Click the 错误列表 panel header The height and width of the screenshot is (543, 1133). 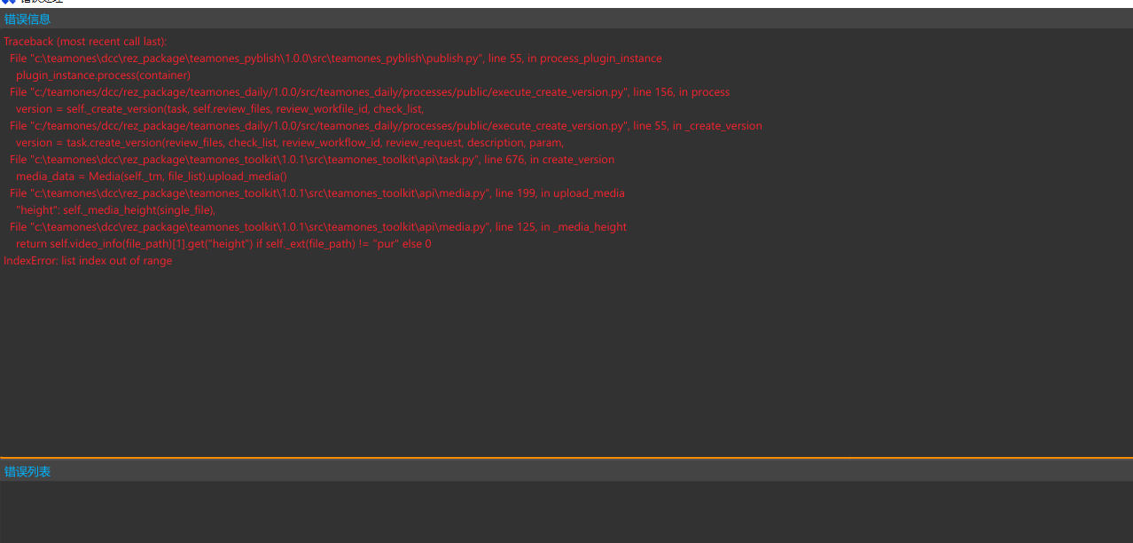point(27,472)
